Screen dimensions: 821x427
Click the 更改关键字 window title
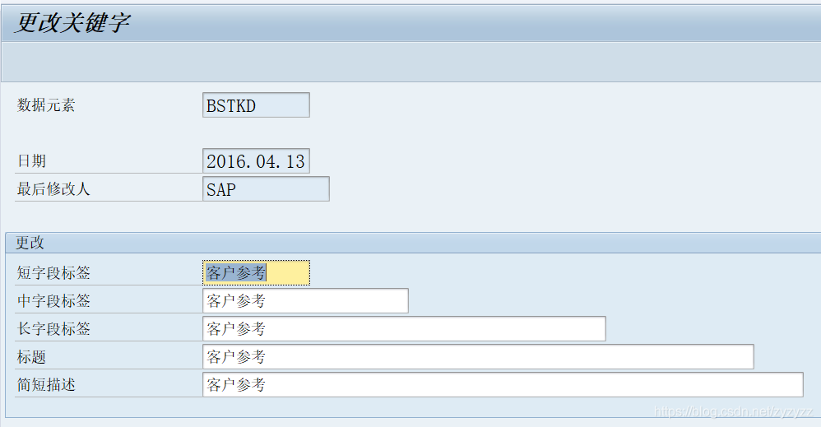point(72,23)
